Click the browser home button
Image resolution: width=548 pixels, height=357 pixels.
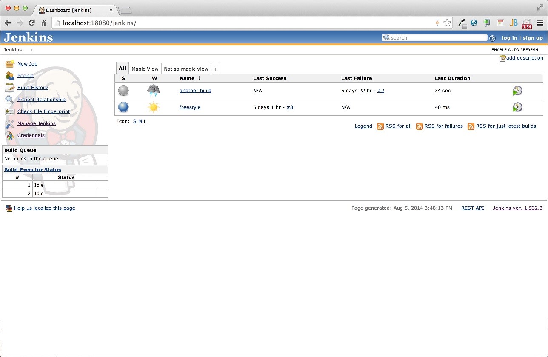43,23
